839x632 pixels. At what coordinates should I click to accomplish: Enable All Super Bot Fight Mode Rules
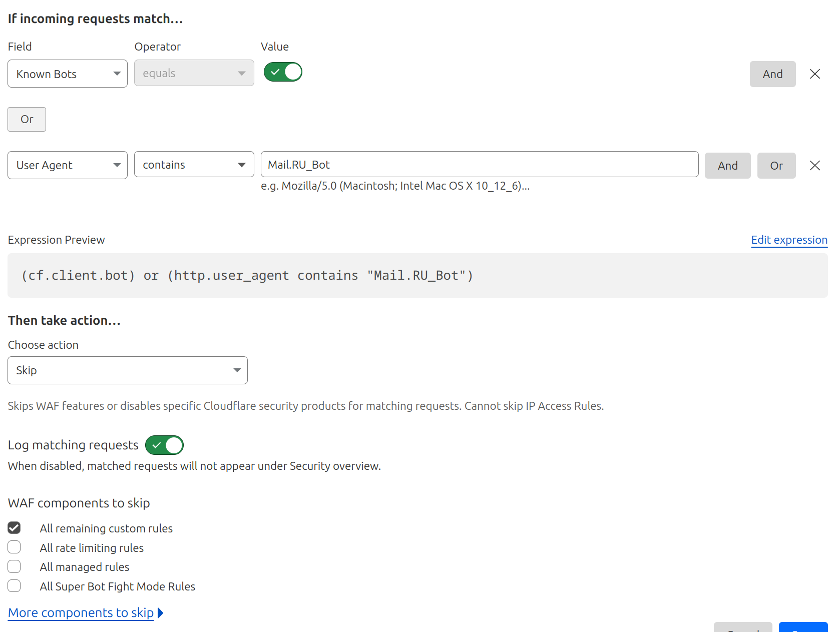click(x=14, y=586)
